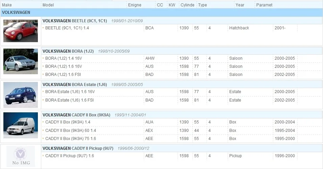Open the VOLKSWAGEN BORA Estate (1J6) heading
This screenshot has width=323, height=169.
point(74,84)
